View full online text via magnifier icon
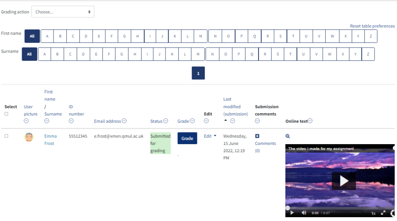The height and width of the screenshot is (221, 397). click(x=288, y=136)
